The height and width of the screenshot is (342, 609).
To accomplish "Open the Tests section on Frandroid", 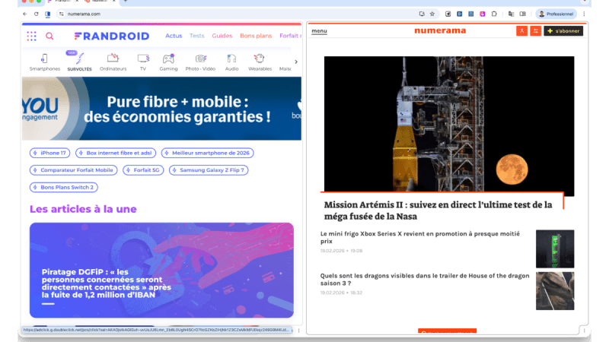I will tap(197, 36).
